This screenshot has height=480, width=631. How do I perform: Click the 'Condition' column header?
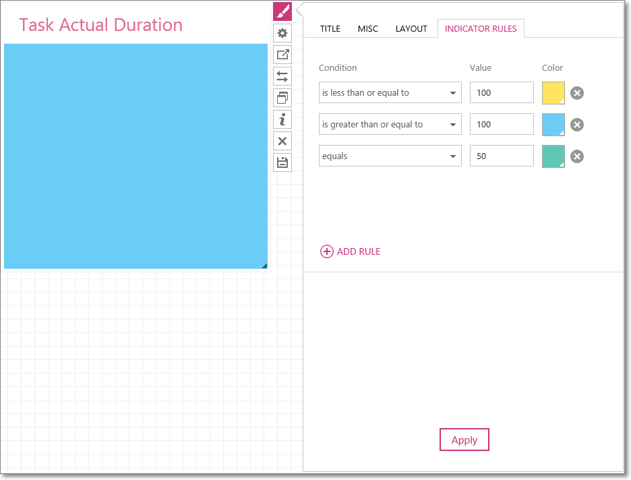(x=338, y=67)
